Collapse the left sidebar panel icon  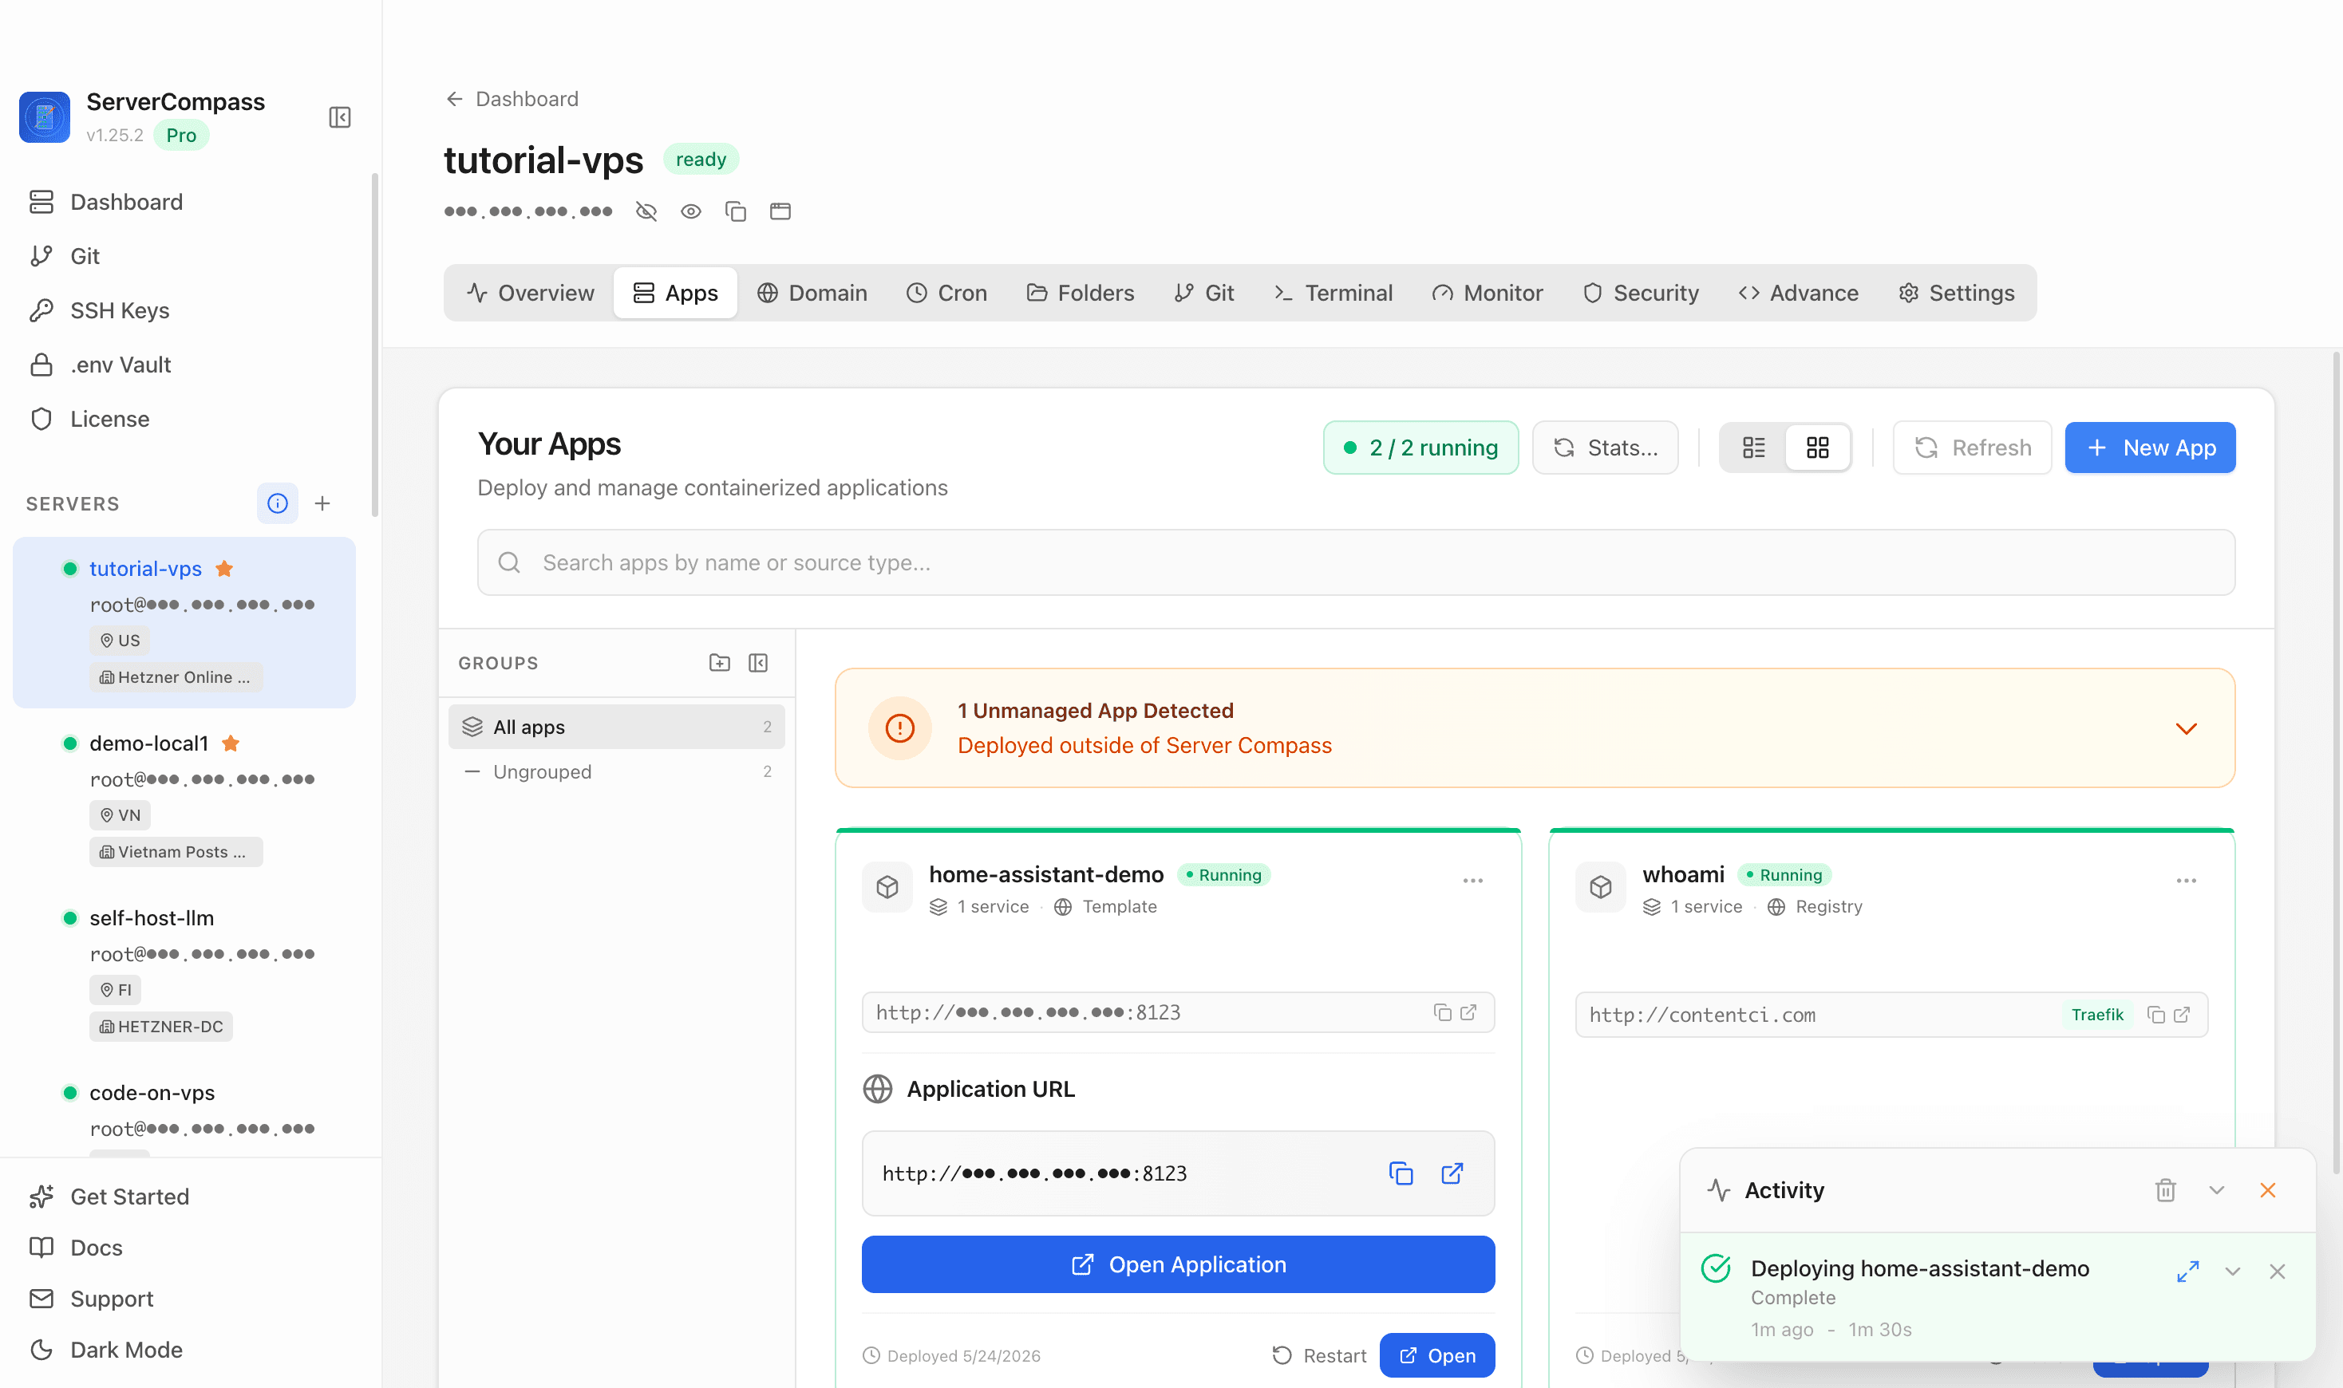pyautogui.click(x=340, y=117)
